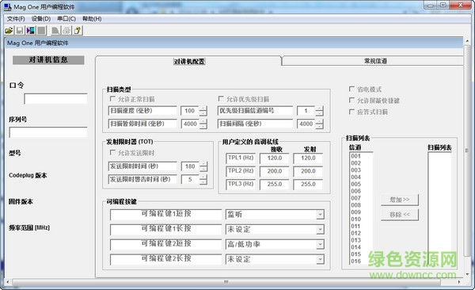The height and width of the screenshot is (290, 475).
Task: Open the 可编程键2长按 dropdown
Action: click(320, 259)
